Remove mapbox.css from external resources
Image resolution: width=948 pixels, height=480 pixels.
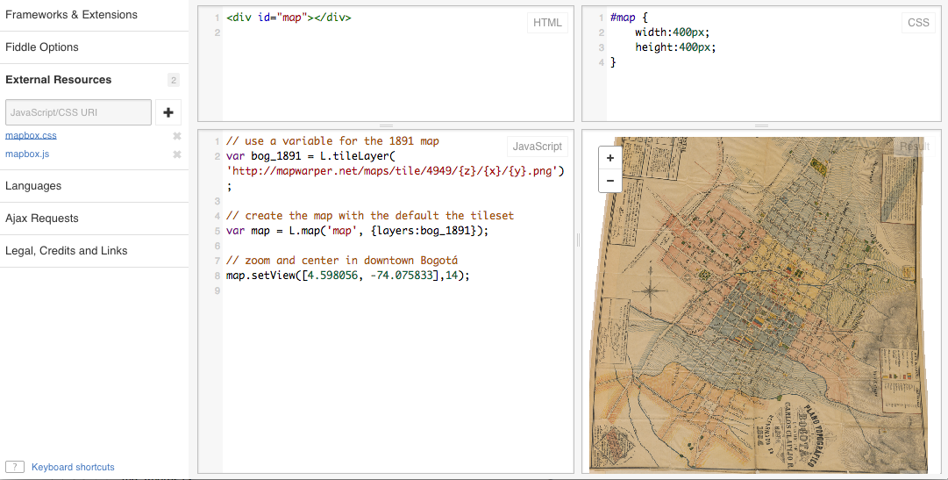coord(176,136)
